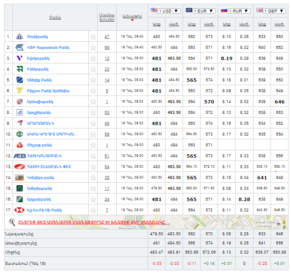
Task: Click the ACBA-Credit Agricole logo
Action: click(20, 134)
